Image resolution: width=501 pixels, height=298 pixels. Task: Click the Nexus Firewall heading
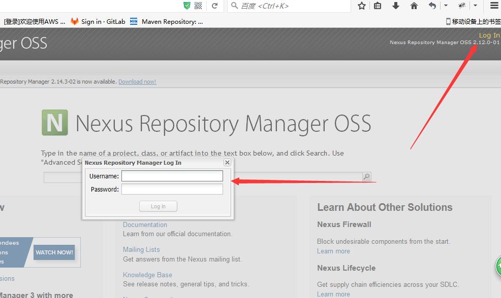344,225
